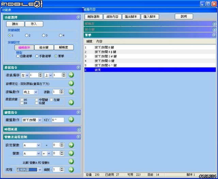The image size is (218, 179).
Task: Click 匯出腳本 export script button
Action: (131, 17)
